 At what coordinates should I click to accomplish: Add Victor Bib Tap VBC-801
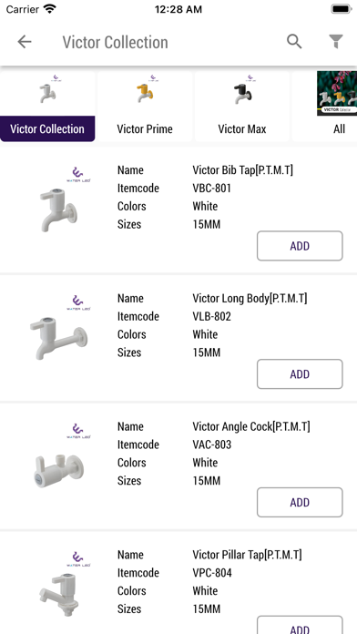[300, 246]
